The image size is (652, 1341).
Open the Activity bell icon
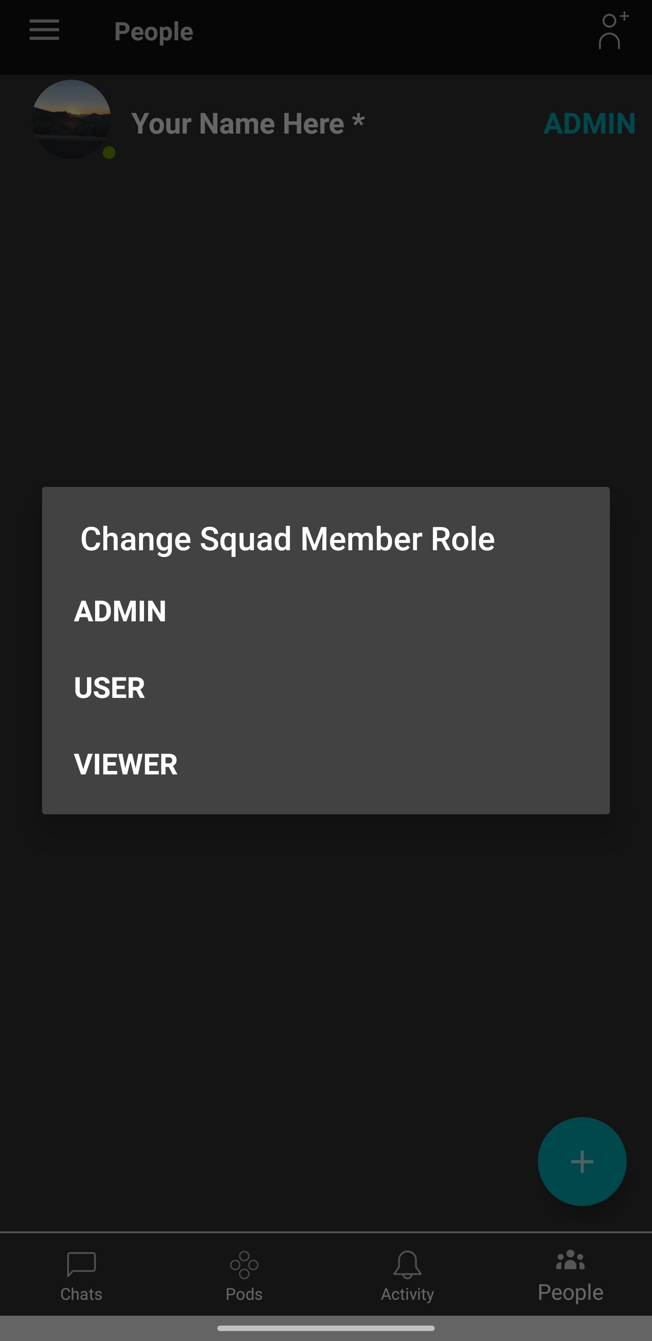click(407, 1264)
